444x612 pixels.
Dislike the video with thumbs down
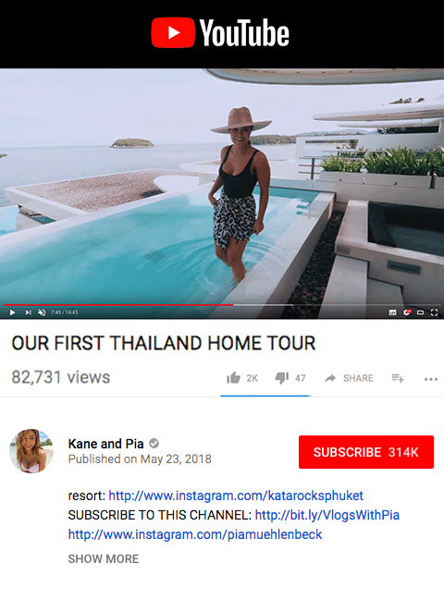(282, 378)
